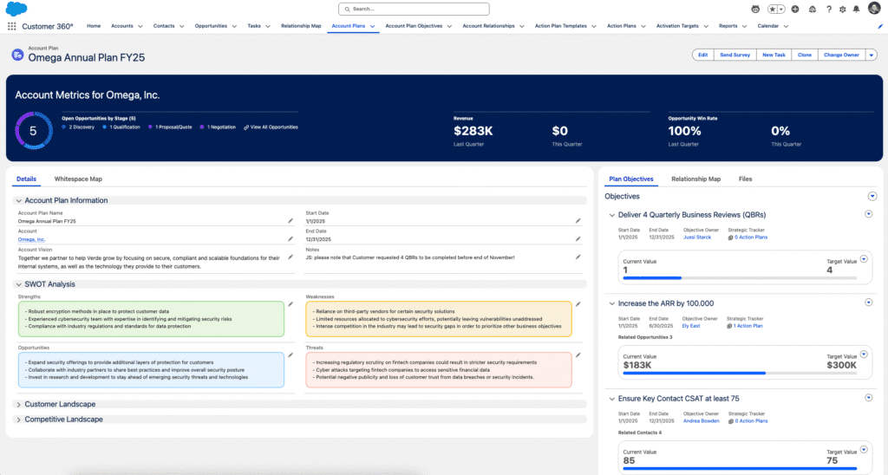Open actions menu for Increase the ARR objective
Screen dimensions: 888x475
coord(868,303)
